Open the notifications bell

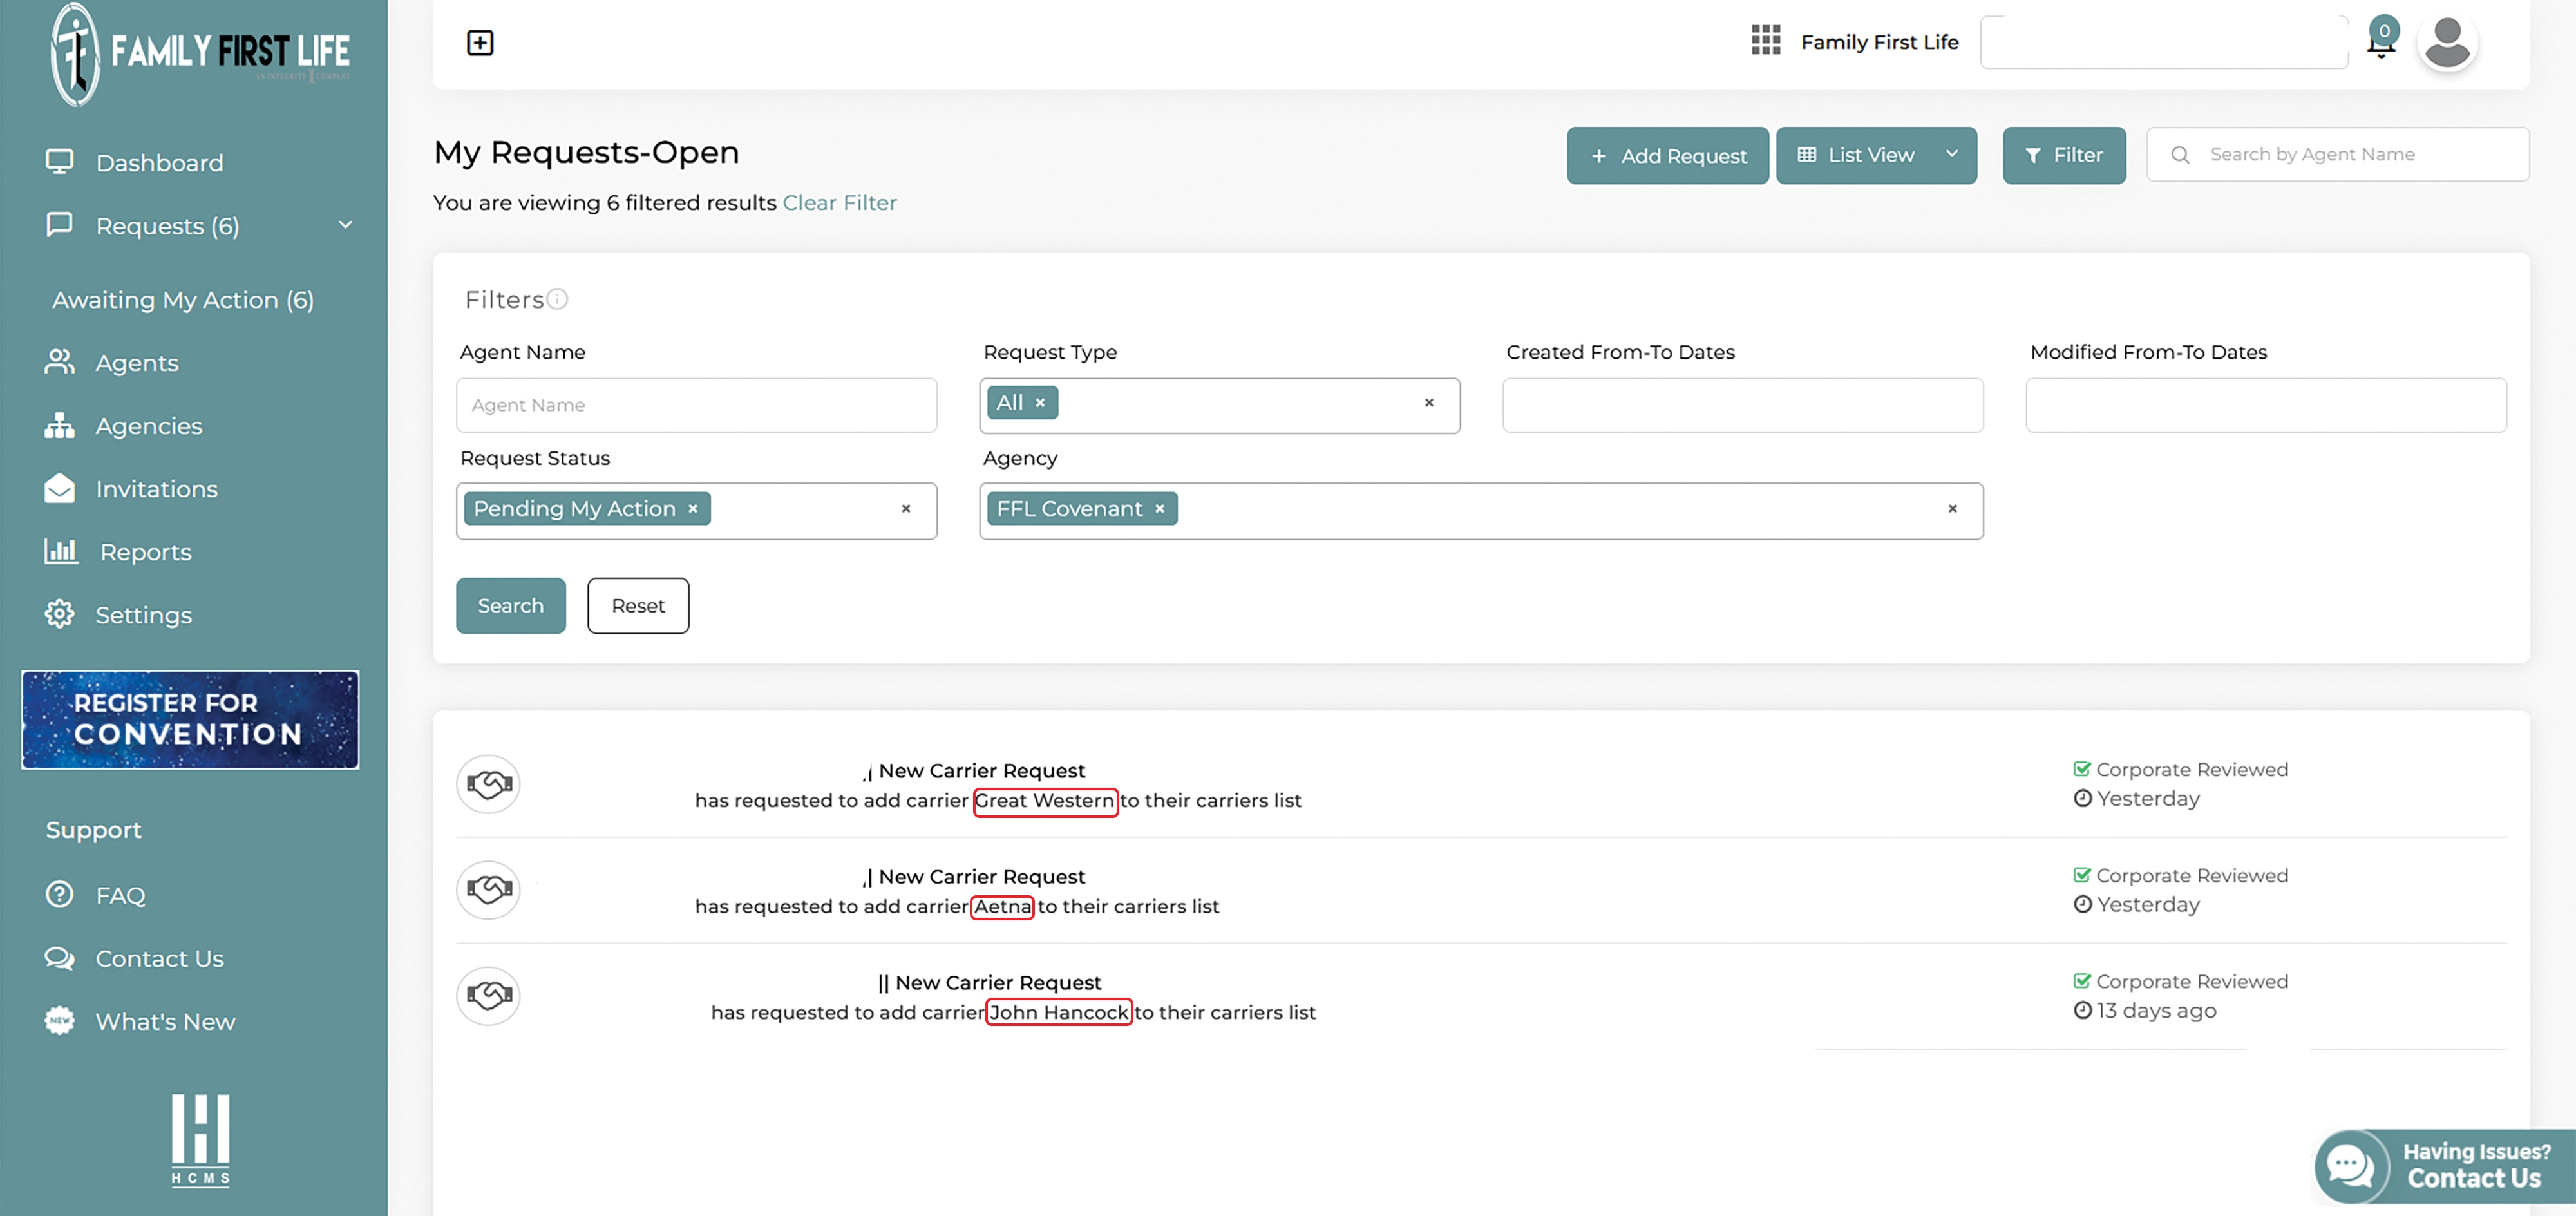coord(2382,42)
